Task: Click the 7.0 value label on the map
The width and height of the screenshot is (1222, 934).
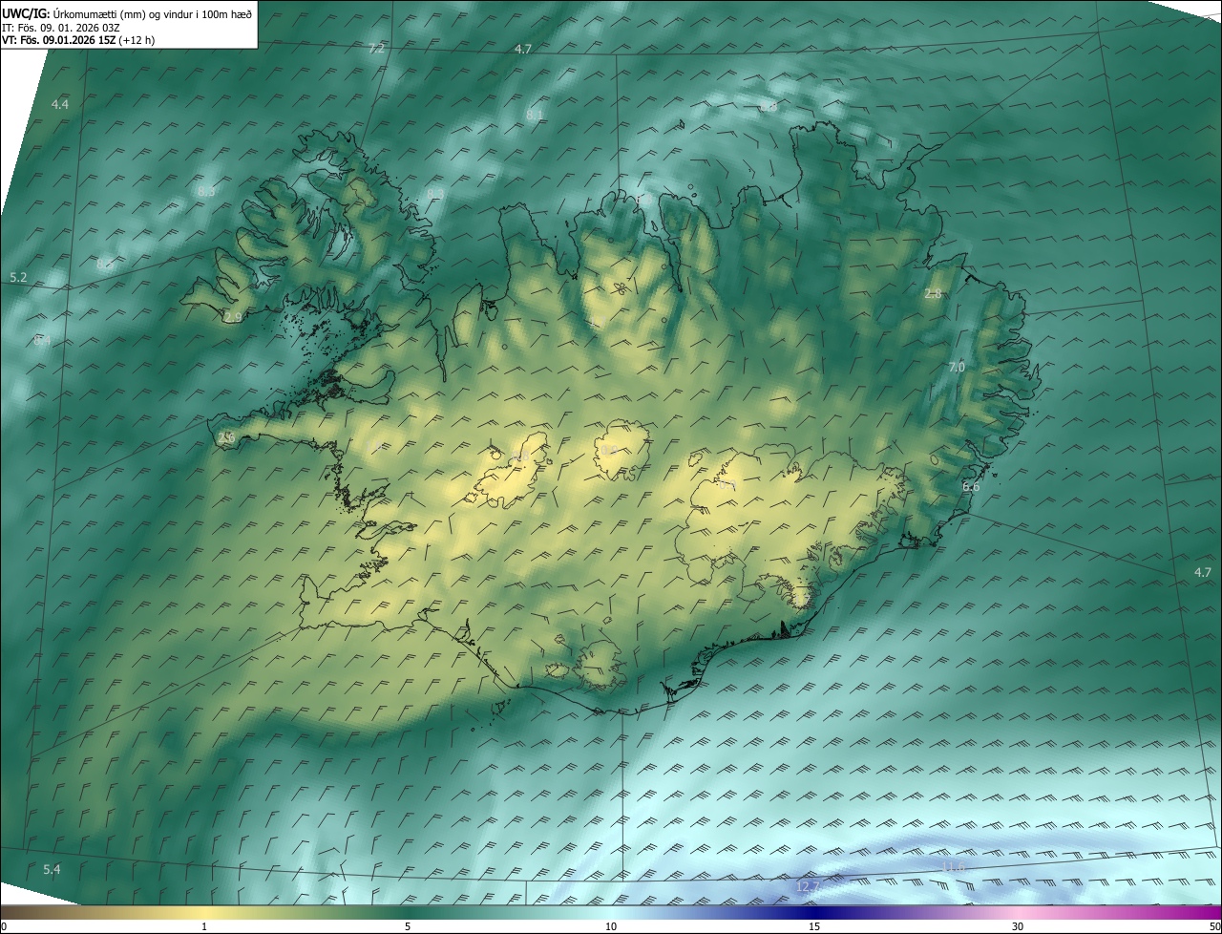Action: tap(957, 367)
